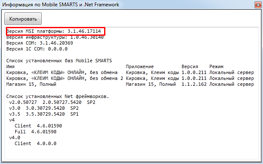Click version value '1.1.2.162'
263x164 pixels.
click(194, 84)
